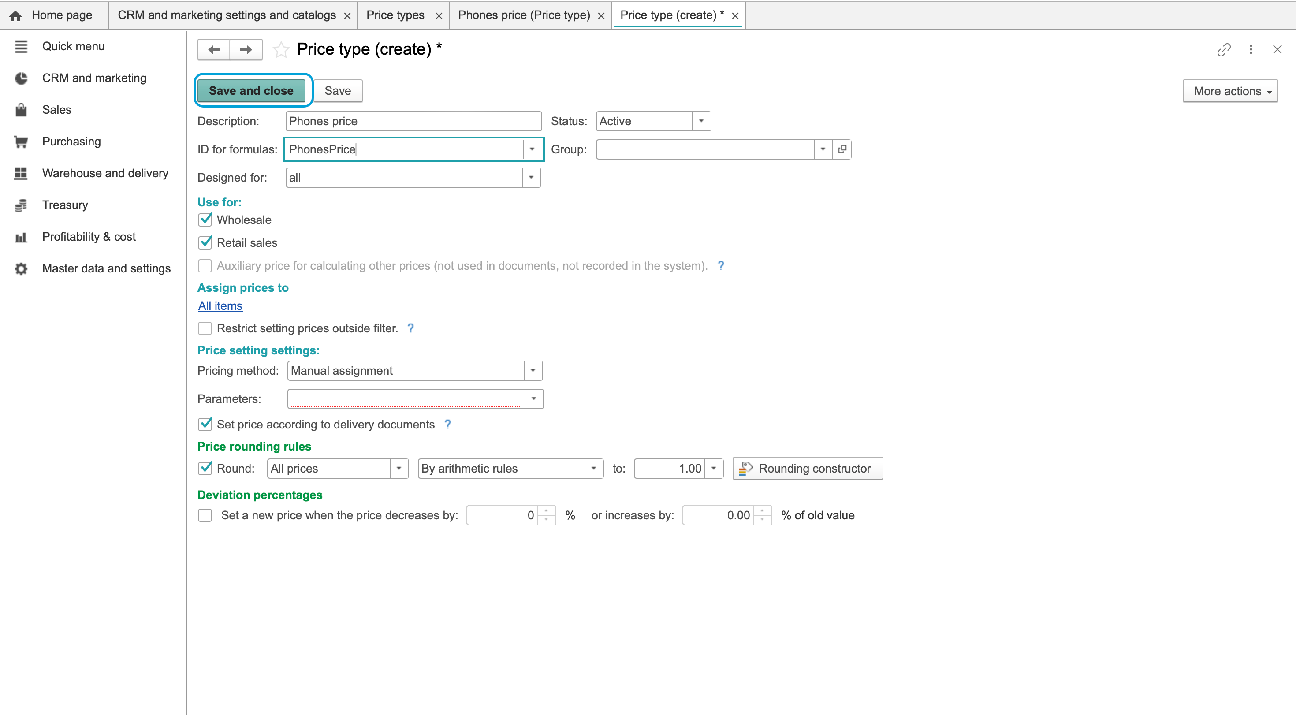Open the All items link
The image size is (1296, 715).
220,306
